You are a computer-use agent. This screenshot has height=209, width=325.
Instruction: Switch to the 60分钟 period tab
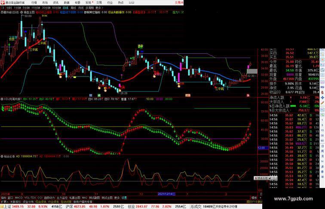pyautogui.click(x=56, y=8)
